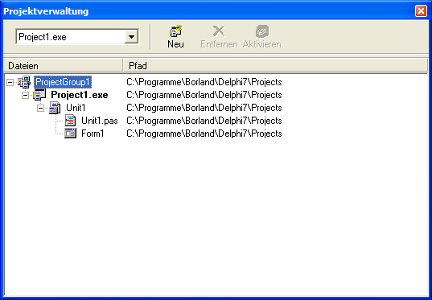Collapse the Project1.exe tree node
This screenshot has height=300, width=432.
tap(25, 95)
